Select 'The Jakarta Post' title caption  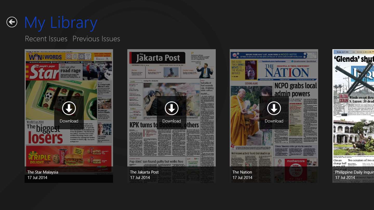[x=144, y=172]
